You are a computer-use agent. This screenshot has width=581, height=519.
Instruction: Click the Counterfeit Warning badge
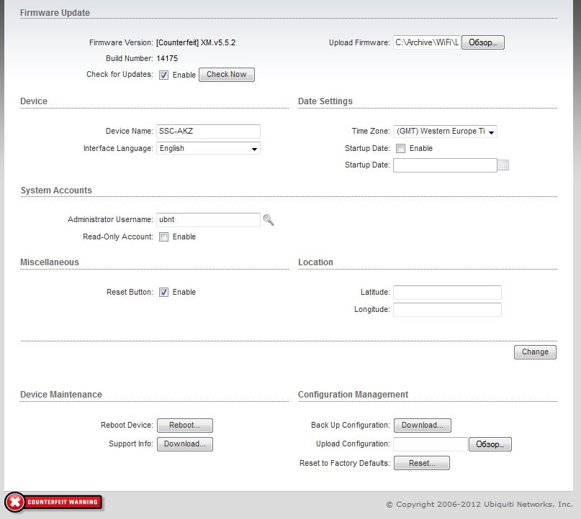click(x=54, y=502)
